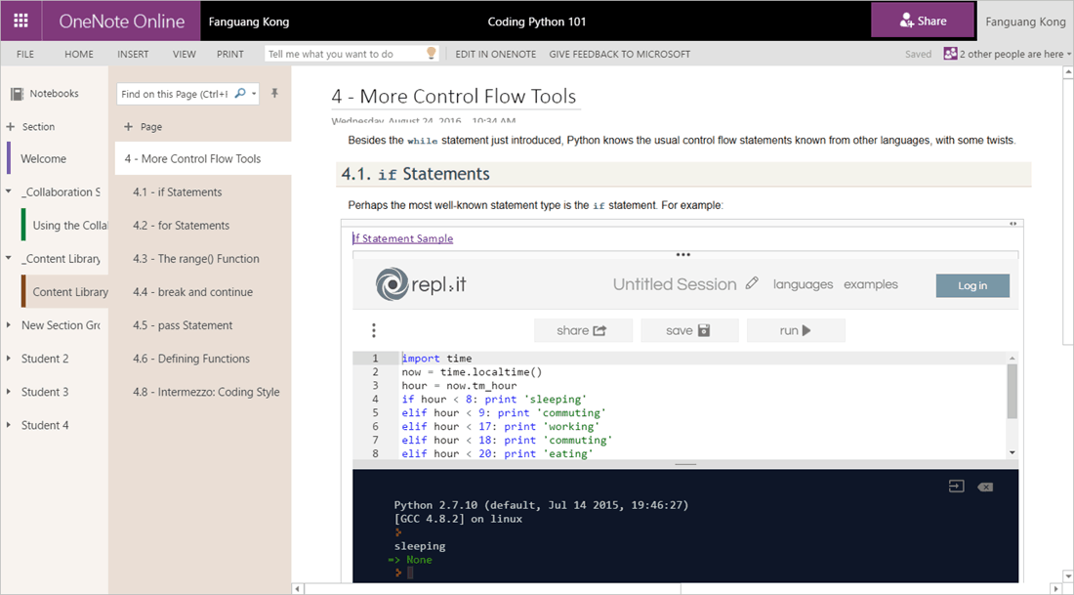
Task: Collapse the _Content Library section group
Action: click(8, 259)
